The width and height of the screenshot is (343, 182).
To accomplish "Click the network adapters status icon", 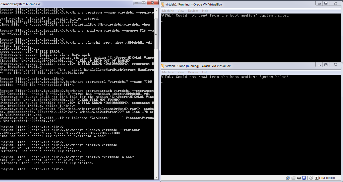I will click(x=288, y=178).
